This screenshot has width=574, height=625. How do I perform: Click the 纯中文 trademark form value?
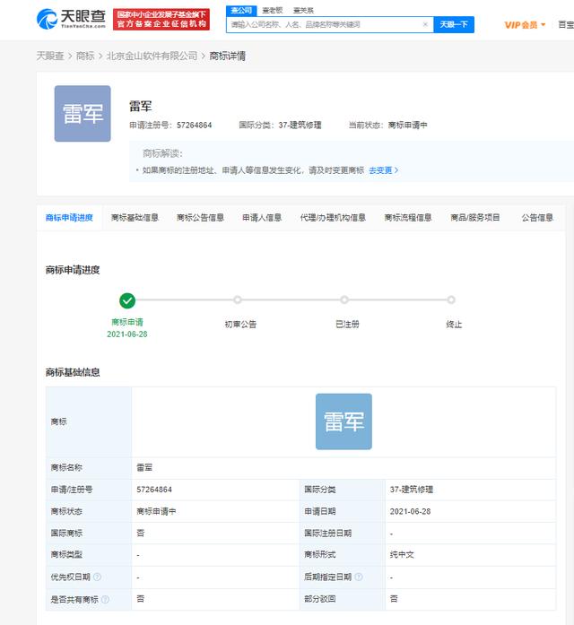pyautogui.click(x=402, y=554)
